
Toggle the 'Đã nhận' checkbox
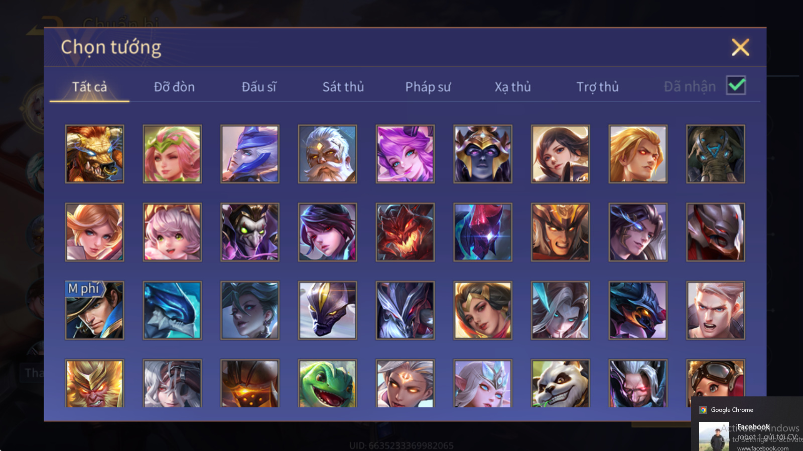(x=736, y=85)
